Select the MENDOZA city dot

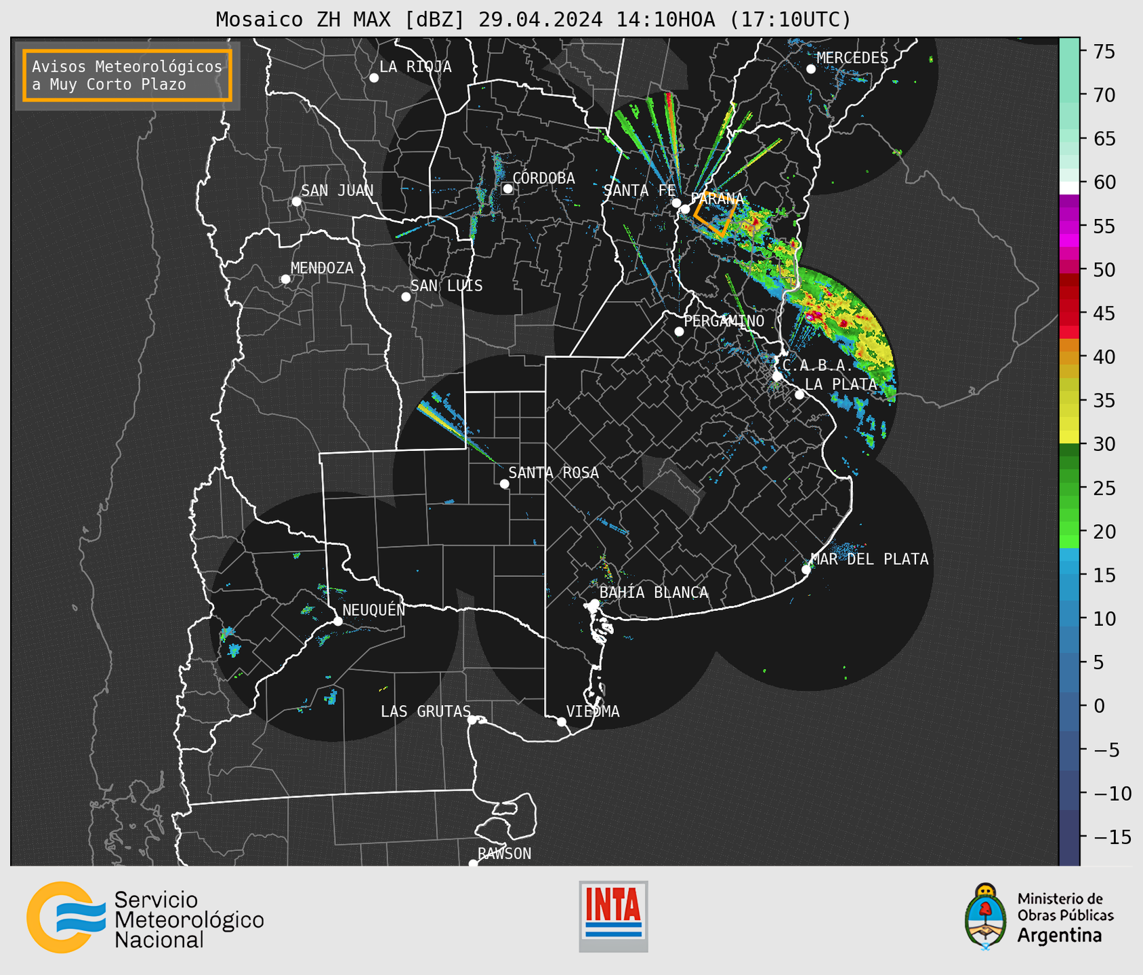pos(285,279)
